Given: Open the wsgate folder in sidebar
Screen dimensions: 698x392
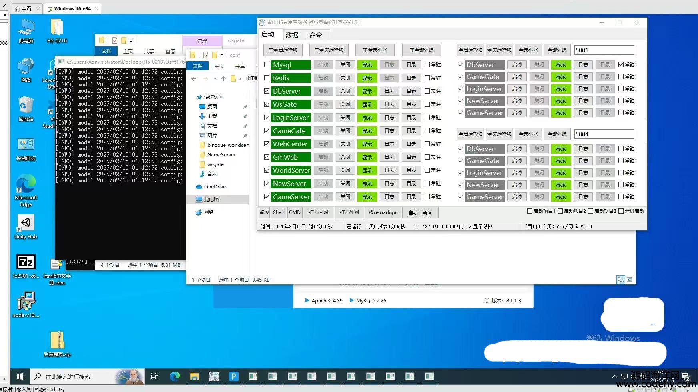Looking at the screenshot, I should click(x=215, y=164).
